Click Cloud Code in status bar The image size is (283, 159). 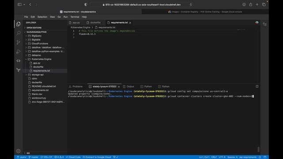pyautogui.click(x=73, y=157)
